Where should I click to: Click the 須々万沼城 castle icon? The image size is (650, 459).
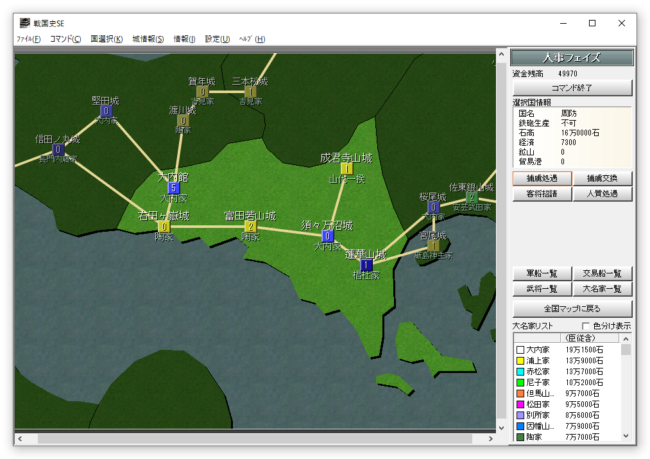(x=328, y=236)
